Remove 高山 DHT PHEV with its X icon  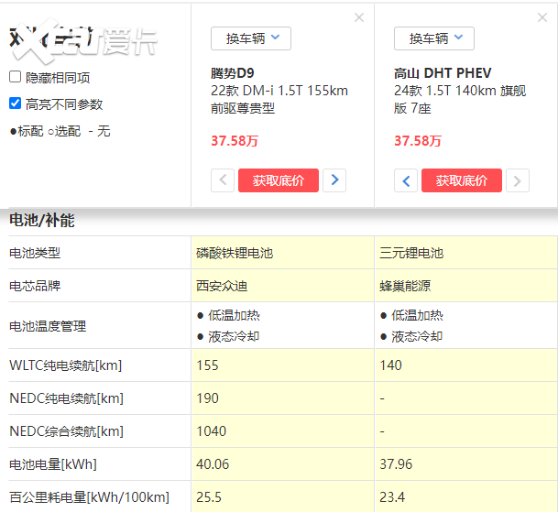(542, 17)
